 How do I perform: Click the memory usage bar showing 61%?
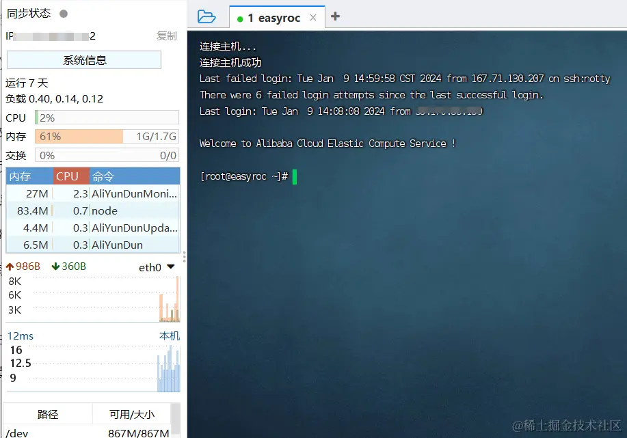click(x=107, y=137)
